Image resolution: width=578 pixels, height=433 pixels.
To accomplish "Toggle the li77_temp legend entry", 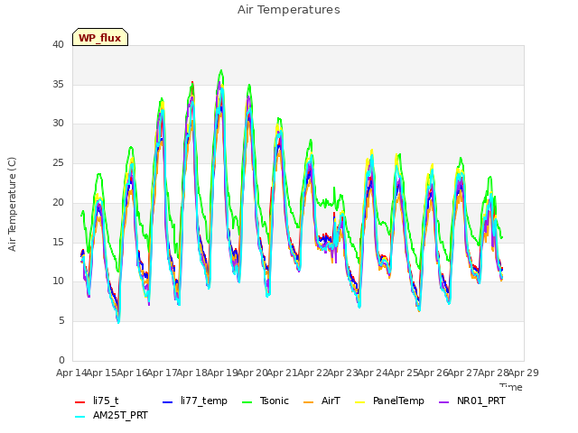I will 195,401.
